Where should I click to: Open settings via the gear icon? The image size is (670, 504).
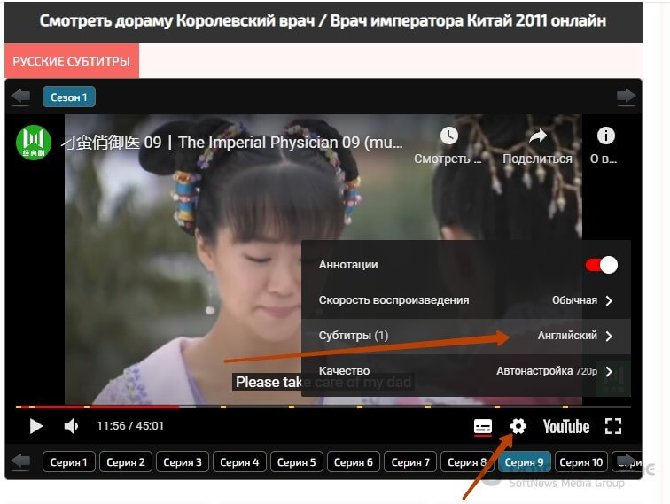[518, 426]
